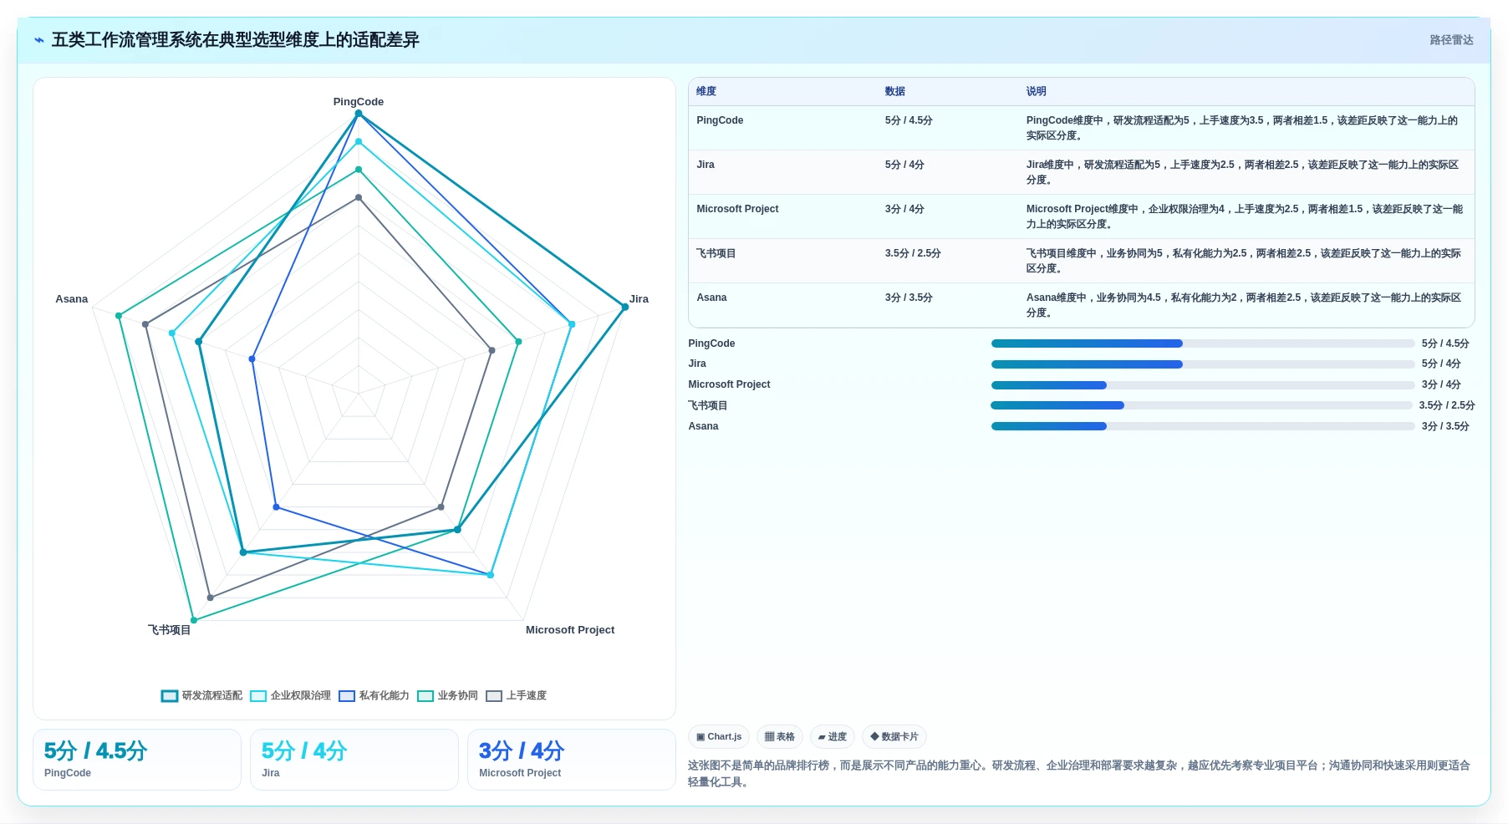The image size is (1508, 824).
Task: Select the Microsoft Project table row name
Action: coord(737,209)
